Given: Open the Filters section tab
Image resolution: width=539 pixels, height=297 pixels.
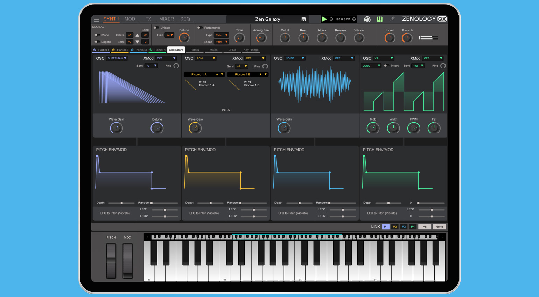Looking at the screenshot, I should (195, 50).
